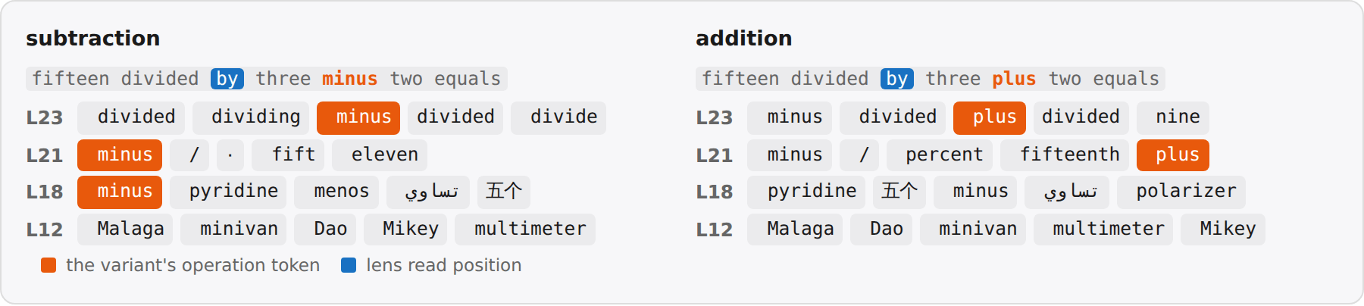The height and width of the screenshot is (306, 1364).
Task: Select highlighted 'by' token in subtraction prompt
Action: 227,79
